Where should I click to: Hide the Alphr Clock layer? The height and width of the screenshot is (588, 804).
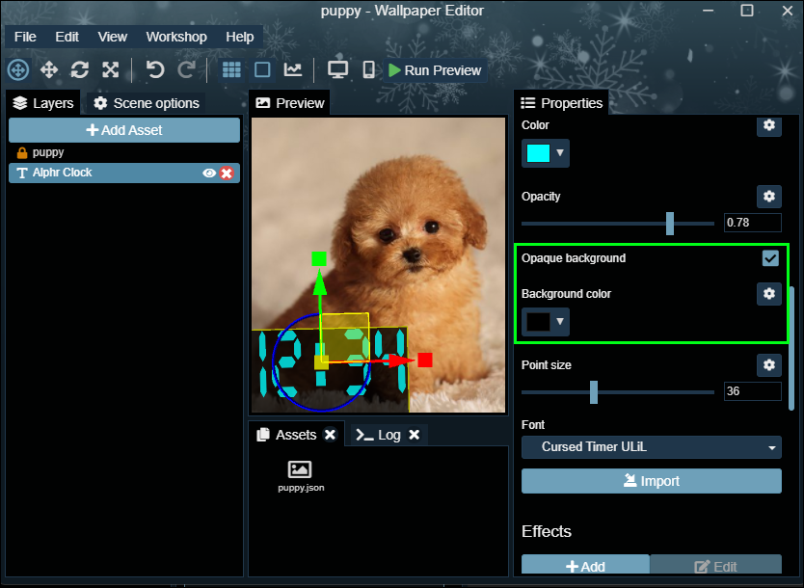(x=208, y=174)
